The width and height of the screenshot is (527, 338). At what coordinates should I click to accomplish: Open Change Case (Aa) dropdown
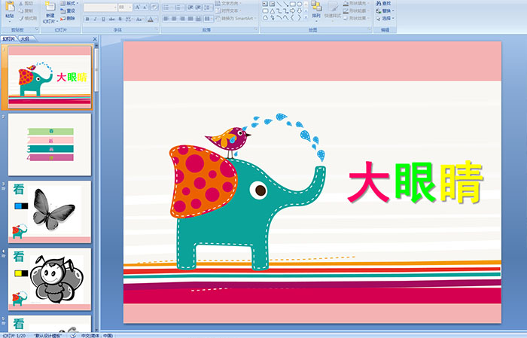[x=139, y=19]
